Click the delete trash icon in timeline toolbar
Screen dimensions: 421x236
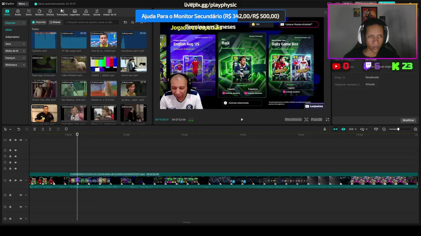pos(58,129)
